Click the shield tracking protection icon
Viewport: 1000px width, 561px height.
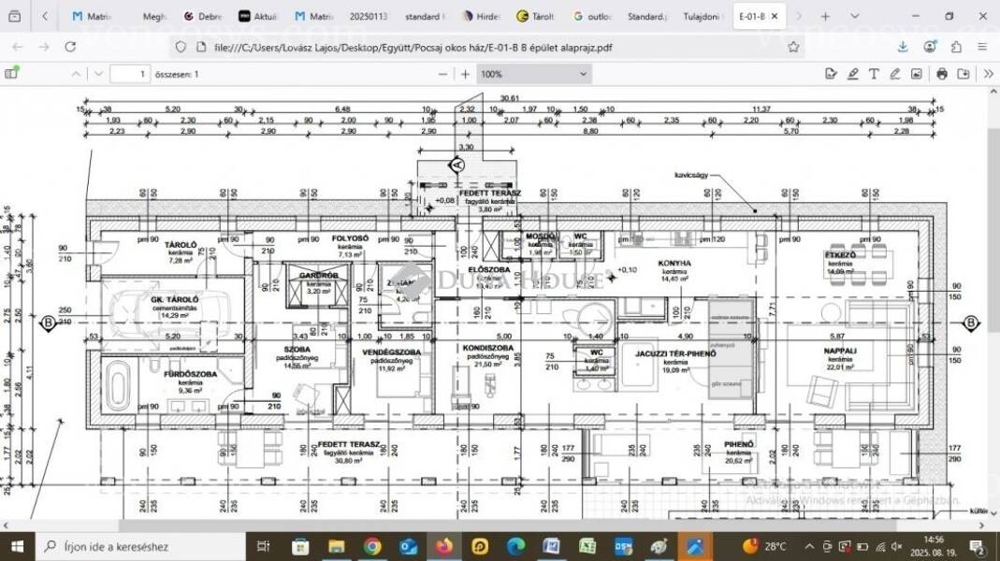[181, 47]
